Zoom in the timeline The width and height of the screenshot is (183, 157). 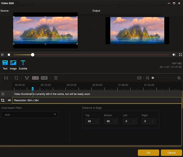pyautogui.click(x=179, y=78)
